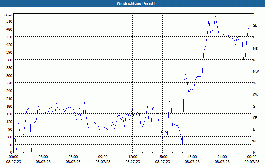Click the 270 y-axis label
The height and width of the screenshot is (165, 265).
[9, 83]
